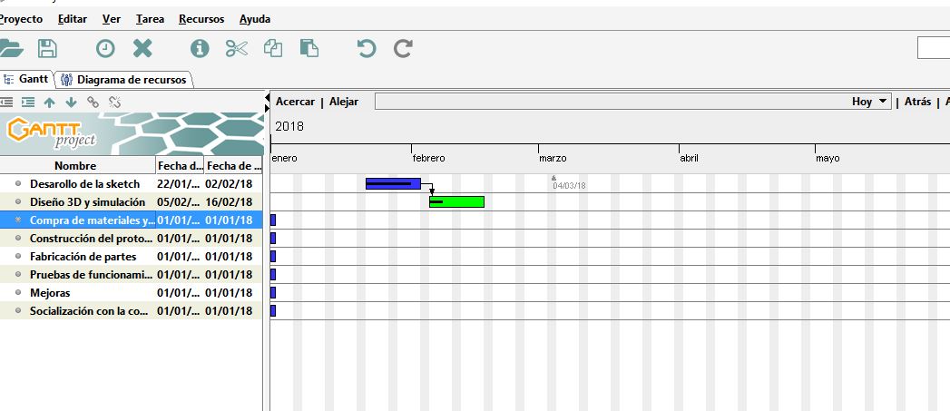The image size is (950, 411).
Task: Move the task down with the down arrow
Action: tap(71, 103)
